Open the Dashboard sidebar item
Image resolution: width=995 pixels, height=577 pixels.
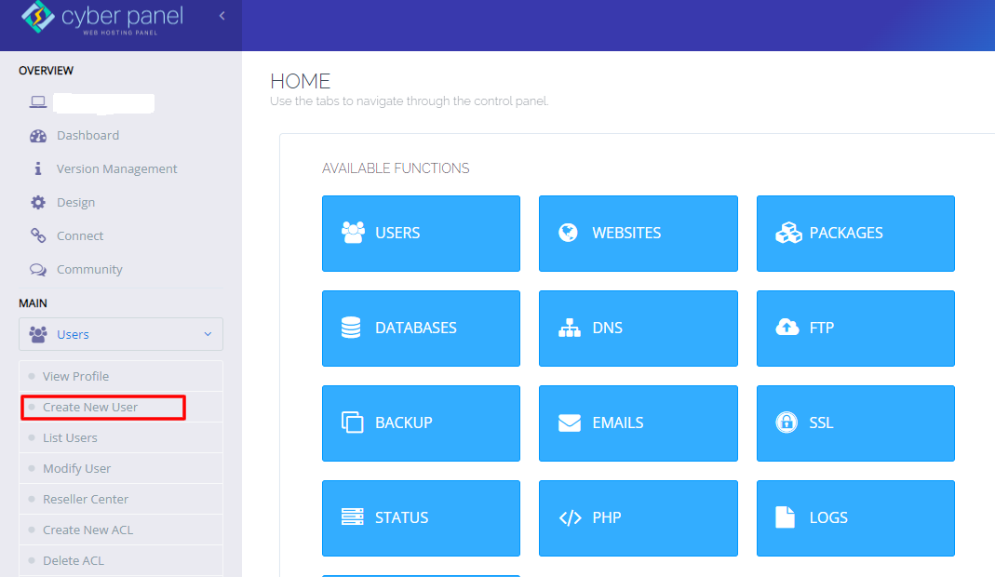tap(87, 135)
